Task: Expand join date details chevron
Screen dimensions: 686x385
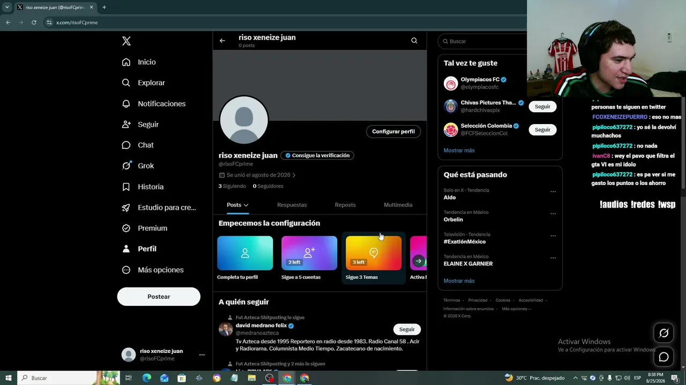Action: click(294, 175)
